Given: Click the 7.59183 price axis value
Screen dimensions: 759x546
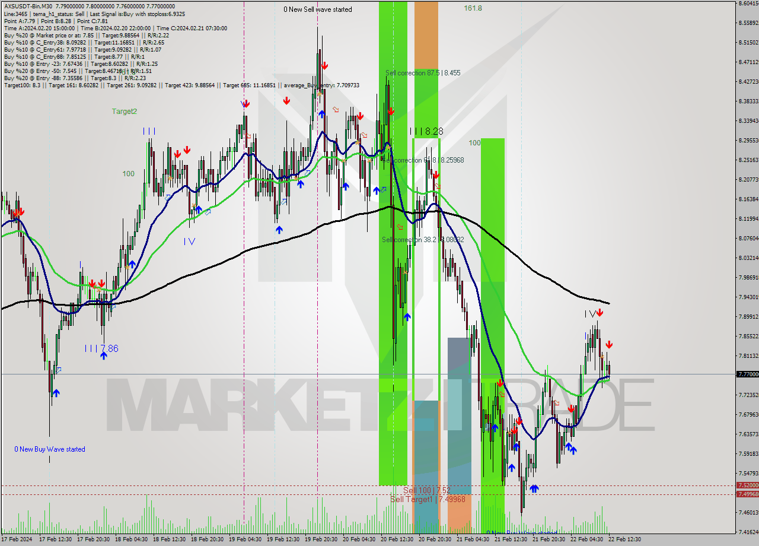Looking at the screenshot, I should pyautogui.click(x=748, y=453).
